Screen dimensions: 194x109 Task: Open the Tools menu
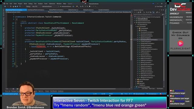[x=46, y=4]
